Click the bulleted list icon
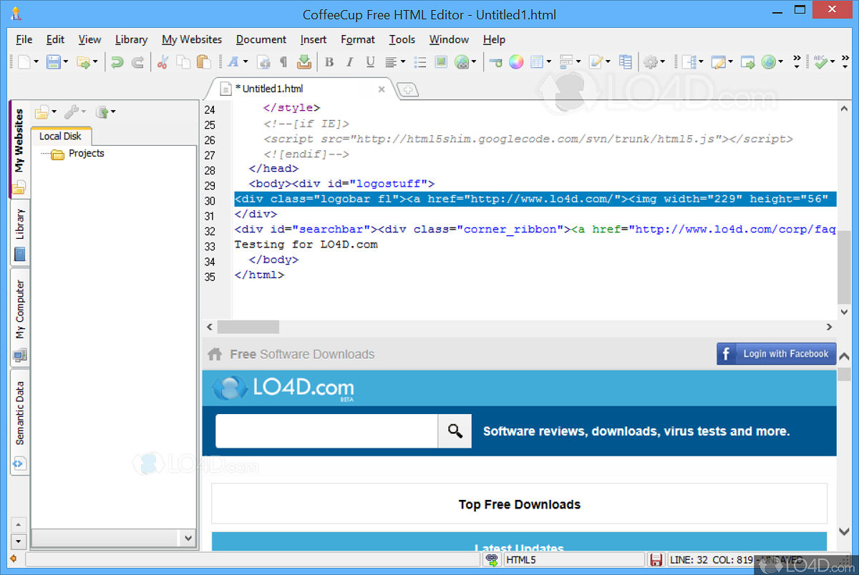This screenshot has width=859, height=575. 421,62
